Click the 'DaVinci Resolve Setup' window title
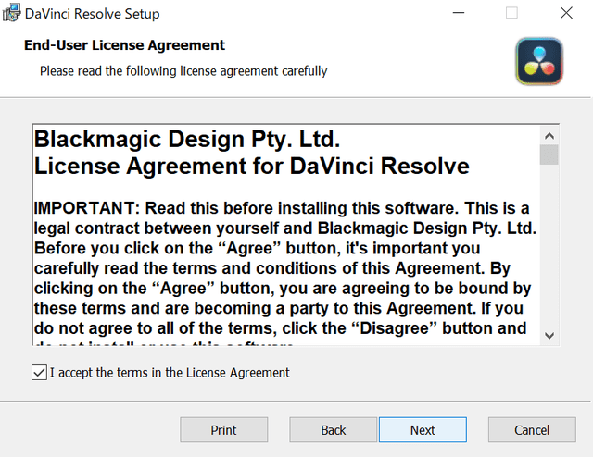The image size is (593, 457). (93, 14)
